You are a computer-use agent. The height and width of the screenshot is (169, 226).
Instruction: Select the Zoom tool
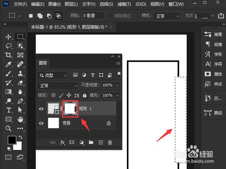pyautogui.click(x=9, y=128)
